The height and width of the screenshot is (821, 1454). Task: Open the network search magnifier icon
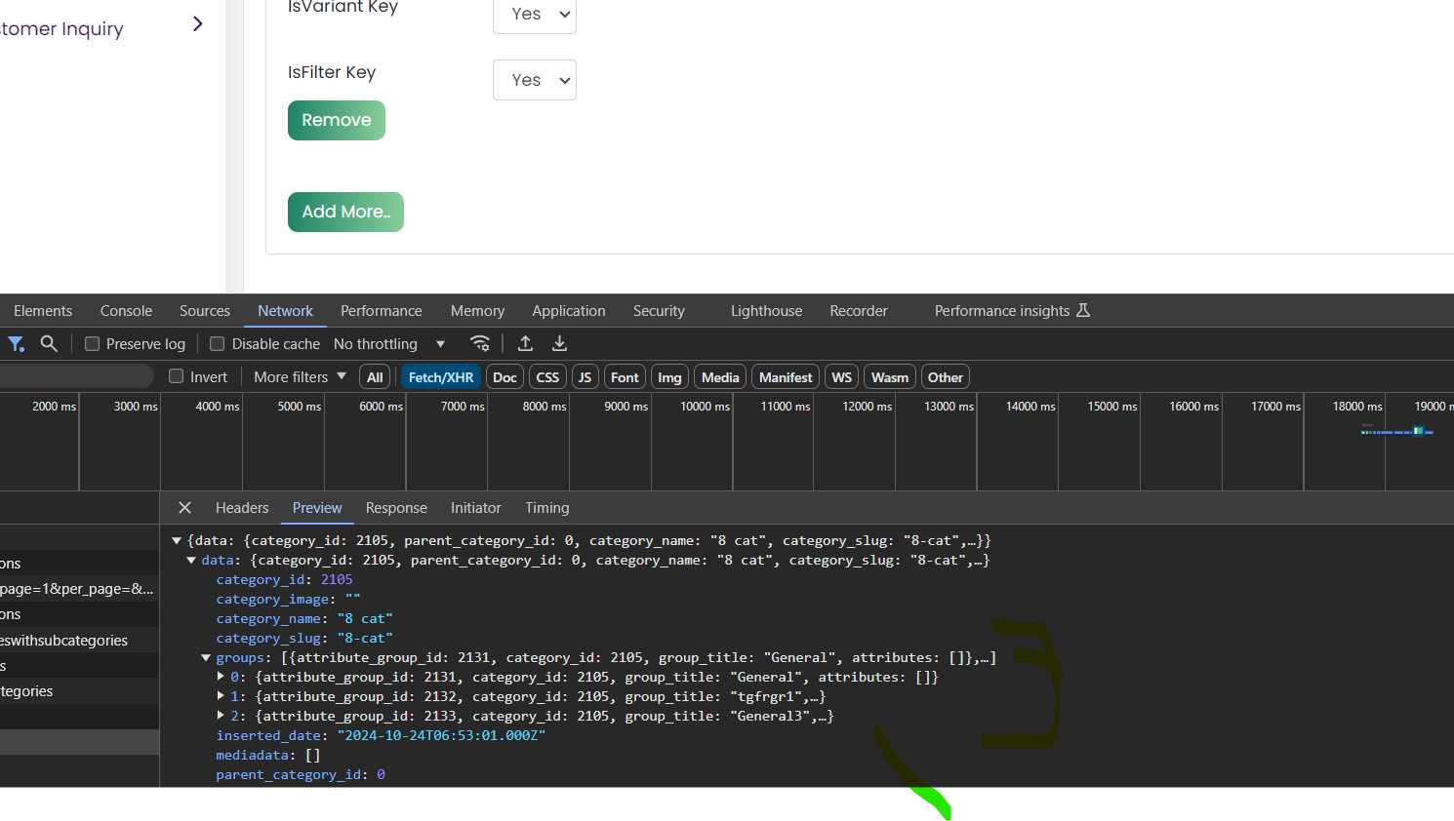(49, 343)
